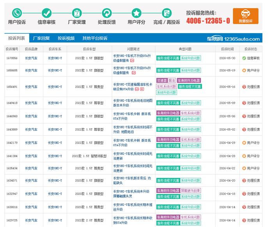Open the image icon in complaint 1658605
273x227 pixels.
(x=133, y=73)
